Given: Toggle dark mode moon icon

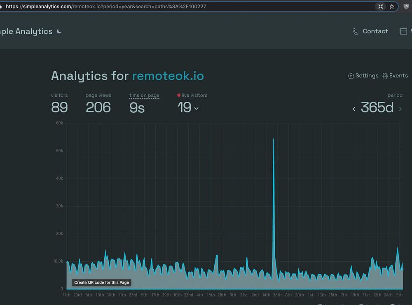Looking at the screenshot, I should click(59, 32).
